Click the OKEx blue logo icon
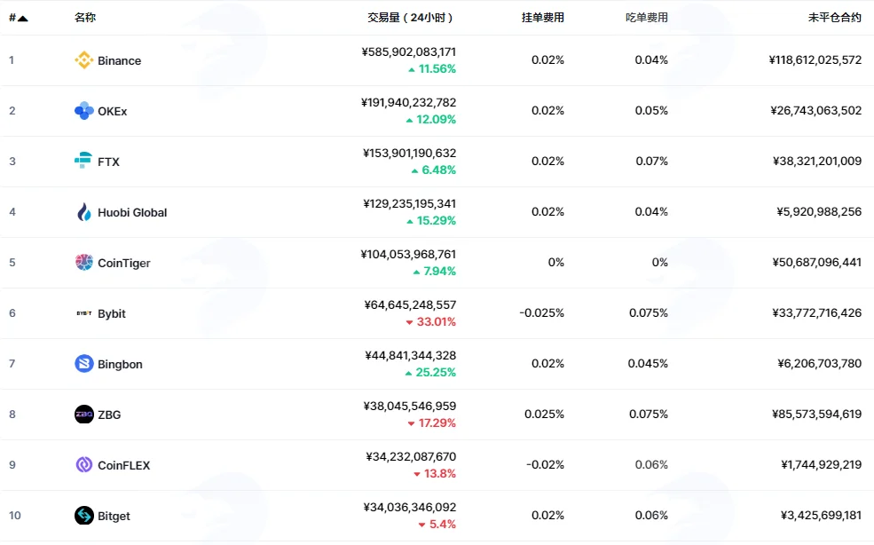The image size is (874, 545). click(x=84, y=111)
